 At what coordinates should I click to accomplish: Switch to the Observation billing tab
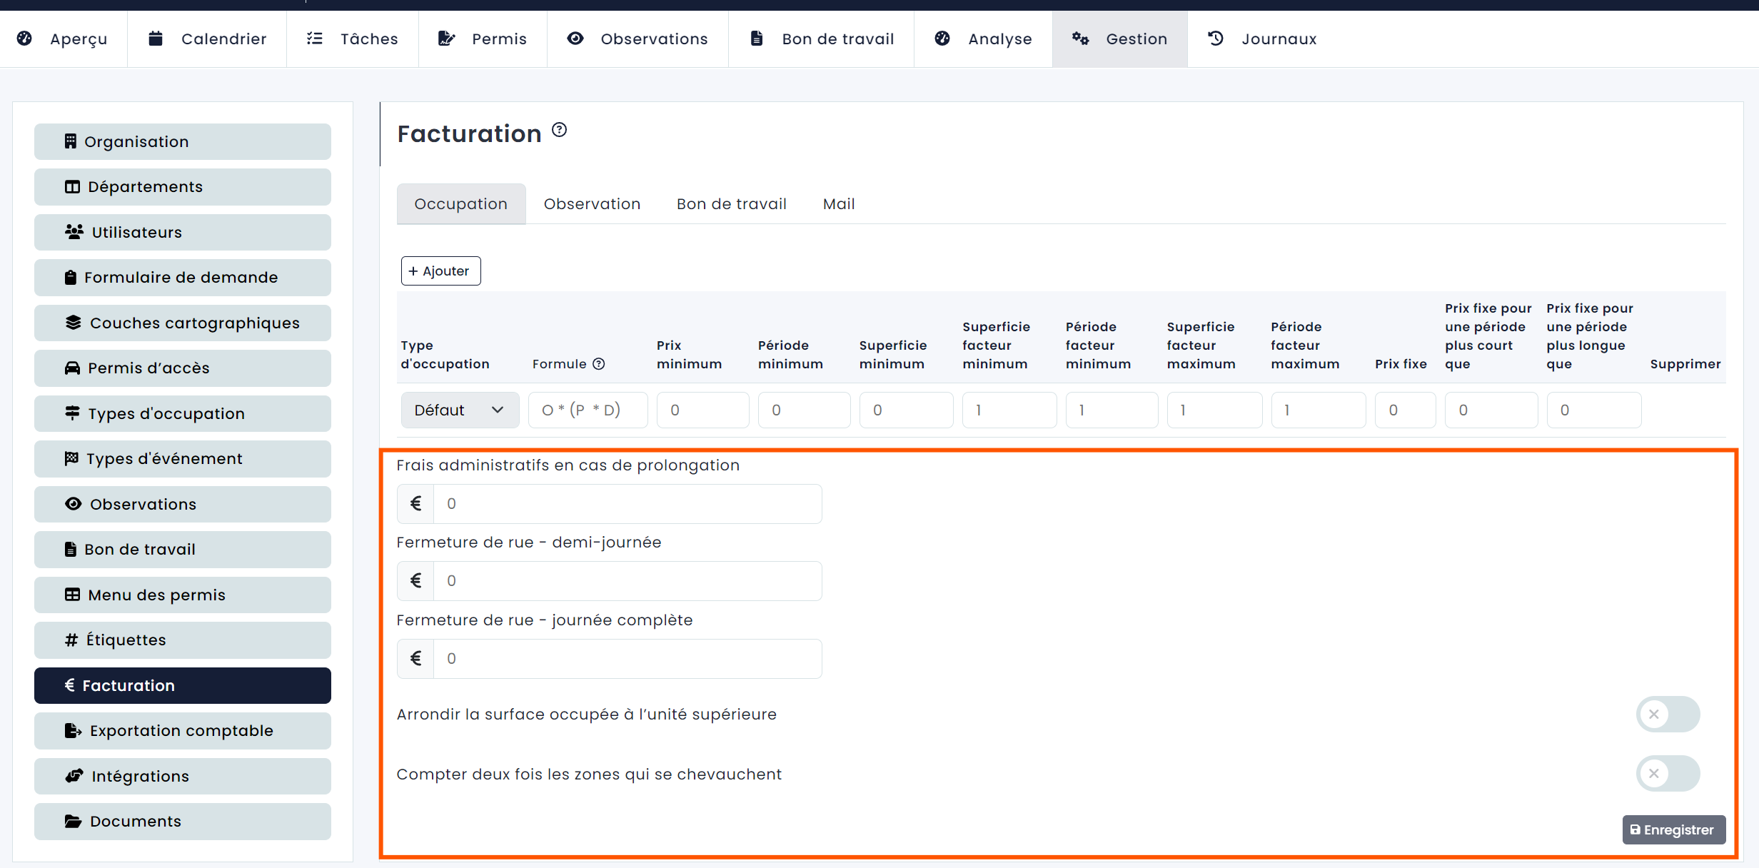592,204
